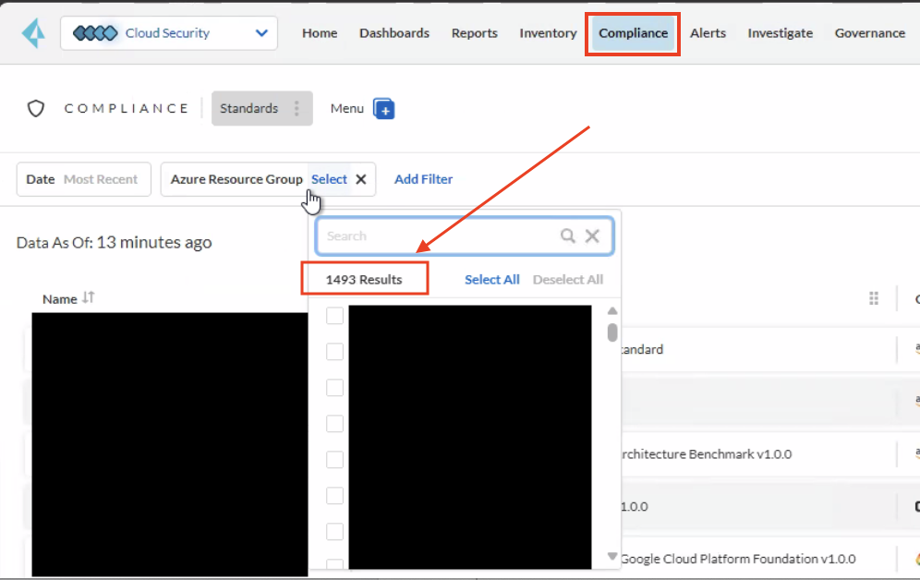
Task: Open Azure Resource Group Select dropdown
Action: (x=329, y=179)
